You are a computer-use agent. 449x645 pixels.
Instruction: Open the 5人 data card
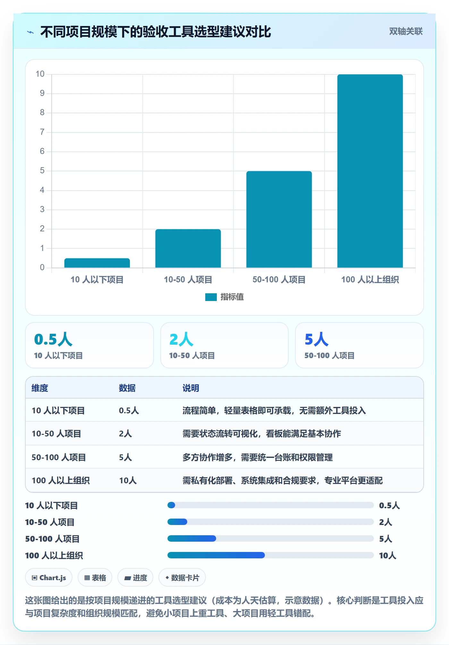tap(360, 345)
